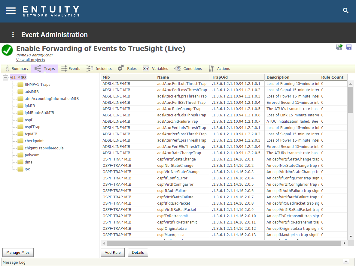
Task: Select the ALL MIBS tree label
Action: 18,77
